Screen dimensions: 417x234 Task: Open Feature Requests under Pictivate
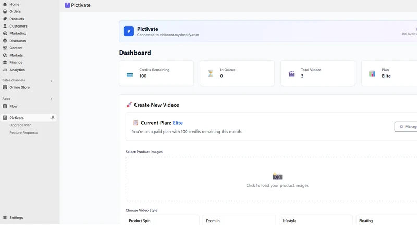pos(23,133)
